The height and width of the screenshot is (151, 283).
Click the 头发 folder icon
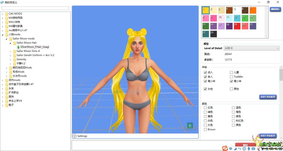point(7,88)
